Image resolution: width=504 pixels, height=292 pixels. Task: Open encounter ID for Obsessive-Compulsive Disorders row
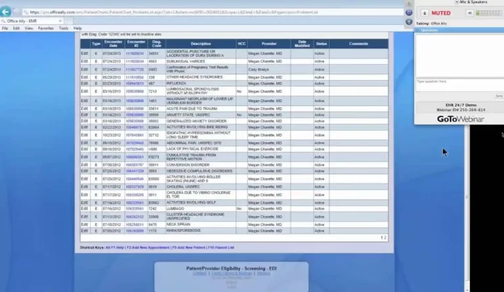click(135, 171)
